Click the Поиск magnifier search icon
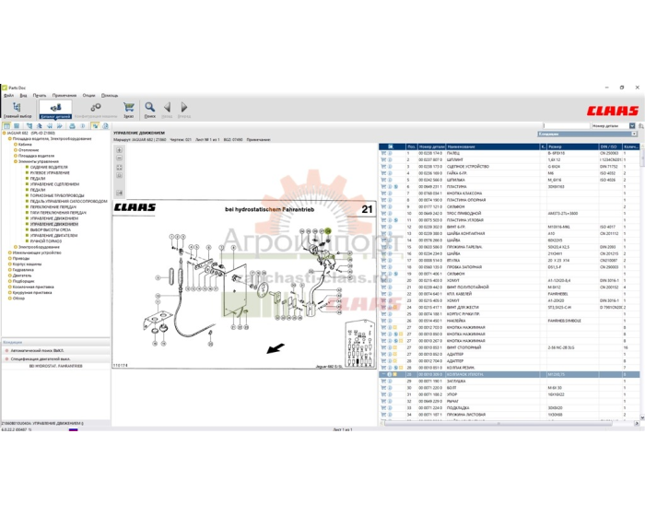The width and height of the screenshot is (645, 516). [149, 111]
